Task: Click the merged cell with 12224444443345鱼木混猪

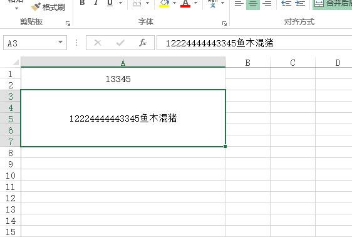Action: 123,118
